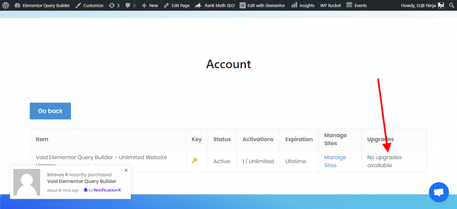Open the Events calendar icon
457x209 pixels.
[349, 5]
